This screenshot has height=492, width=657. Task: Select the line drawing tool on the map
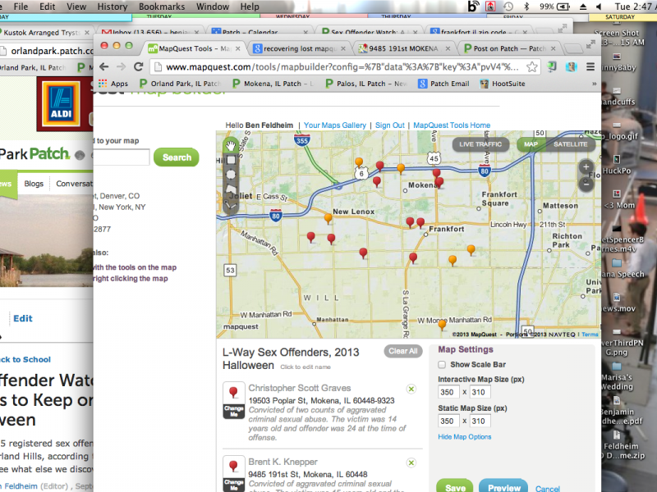pyautogui.click(x=231, y=204)
